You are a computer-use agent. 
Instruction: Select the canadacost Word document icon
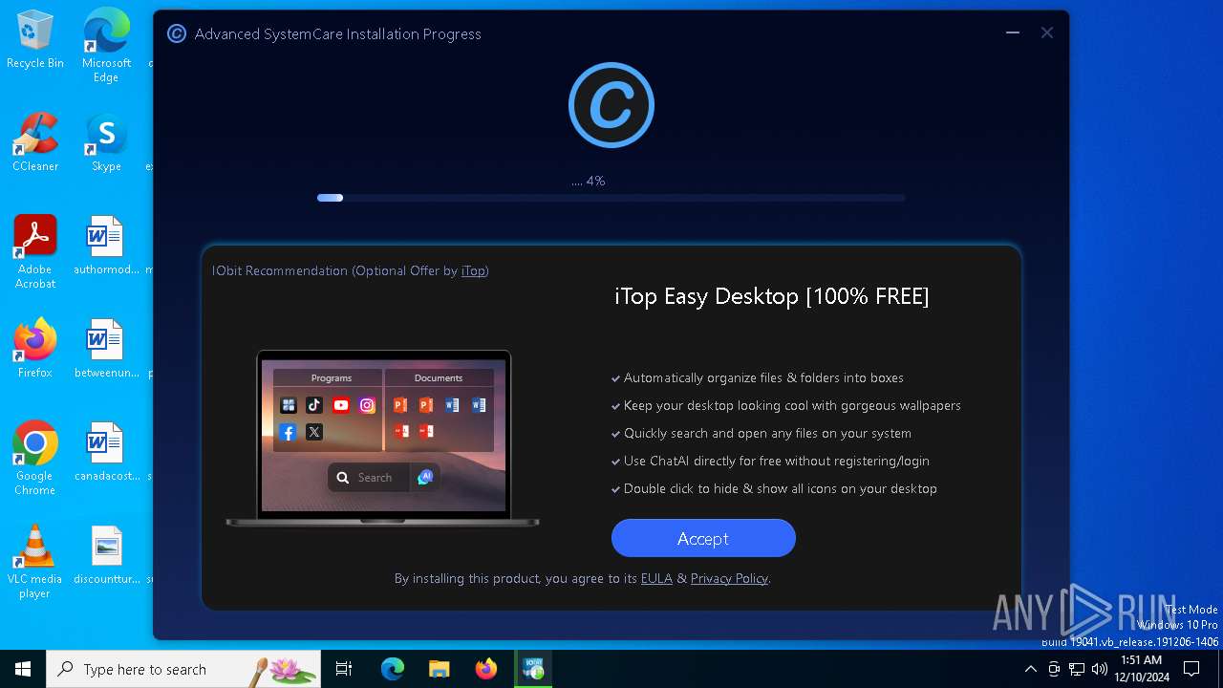[x=106, y=452]
